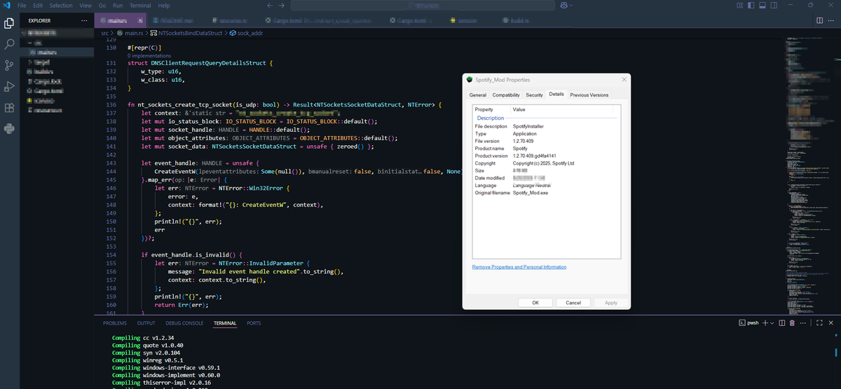Viewport: 841px width, 389px height.
Task: Switch to the PORTS panel tab
Action: click(254, 323)
